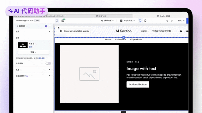Open the United States (USD $) currency dropdown

click(x=163, y=31)
